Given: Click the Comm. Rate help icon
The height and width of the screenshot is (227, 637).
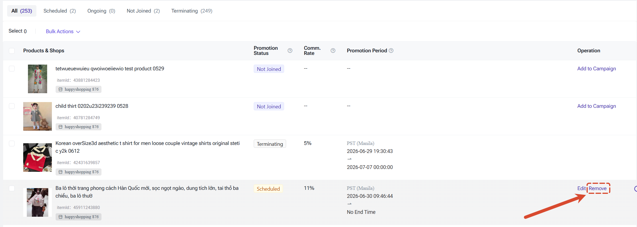Looking at the screenshot, I should tap(333, 51).
